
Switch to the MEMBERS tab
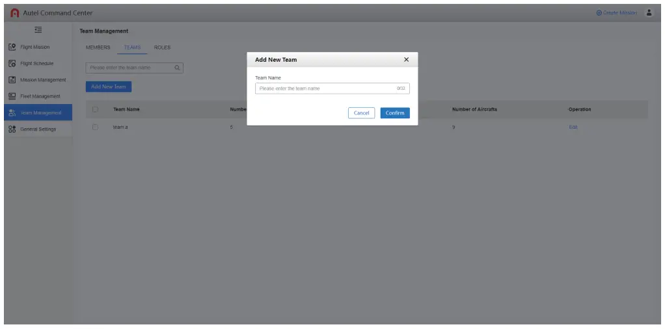pyautogui.click(x=98, y=47)
